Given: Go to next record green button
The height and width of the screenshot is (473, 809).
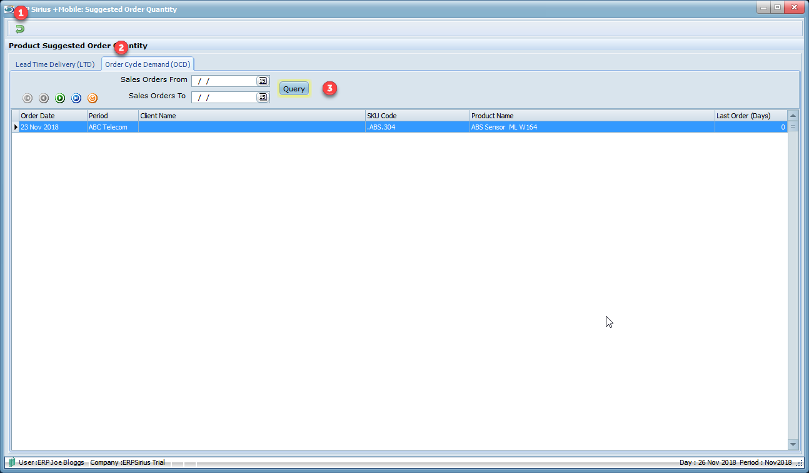Looking at the screenshot, I should [x=60, y=98].
